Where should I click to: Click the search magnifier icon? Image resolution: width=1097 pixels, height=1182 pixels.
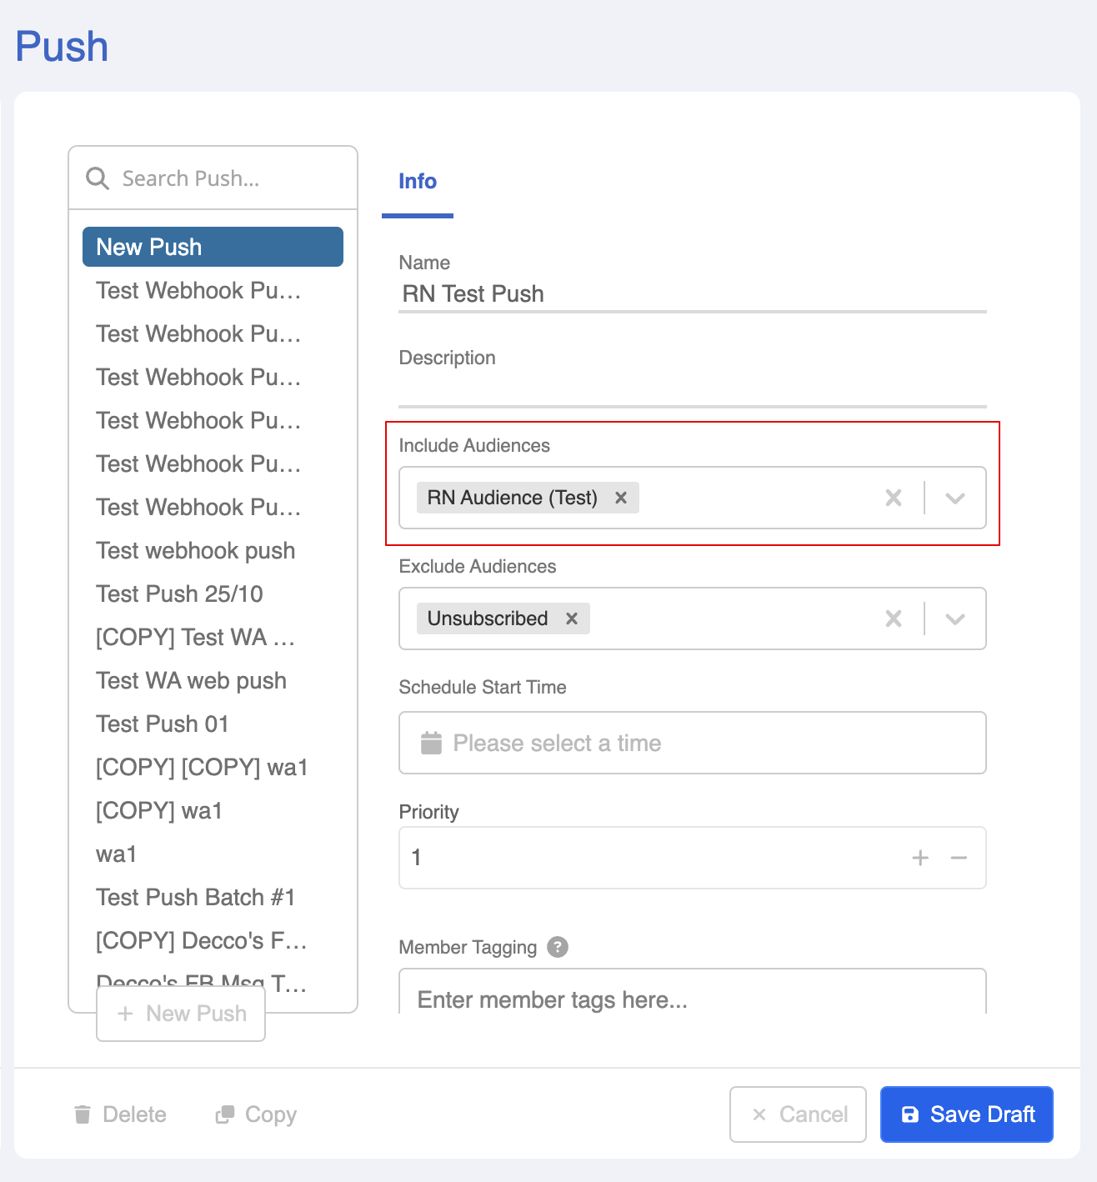point(98,178)
